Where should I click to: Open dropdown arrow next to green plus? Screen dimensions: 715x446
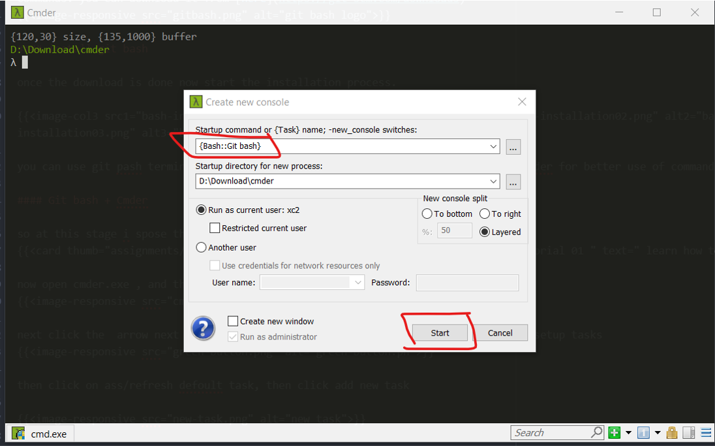pyautogui.click(x=628, y=433)
